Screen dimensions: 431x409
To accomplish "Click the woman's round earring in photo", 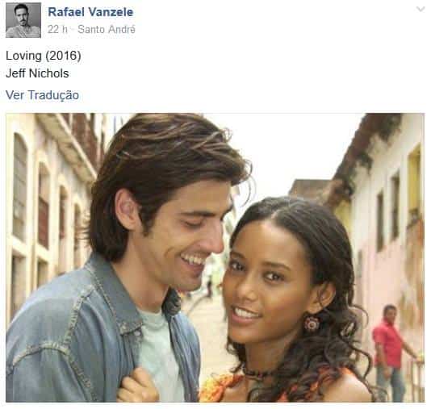I will click(312, 323).
